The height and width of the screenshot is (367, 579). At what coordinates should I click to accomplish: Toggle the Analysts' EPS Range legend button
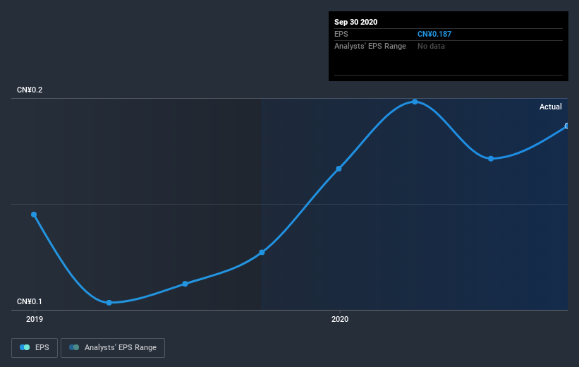[x=113, y=348]
